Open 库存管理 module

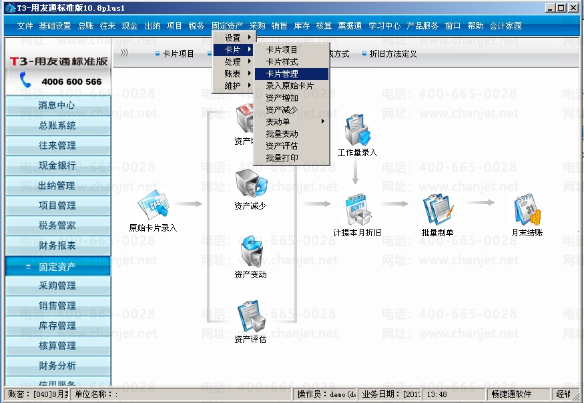pos(58,326)
